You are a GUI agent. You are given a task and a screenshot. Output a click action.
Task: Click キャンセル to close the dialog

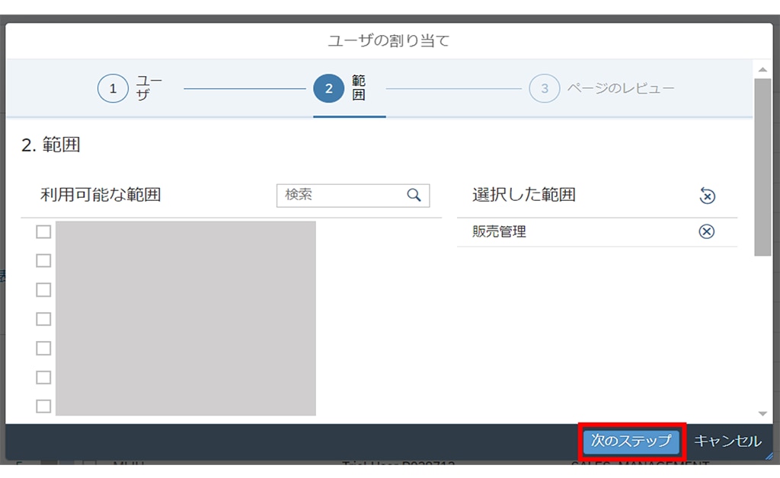(727, 441)
